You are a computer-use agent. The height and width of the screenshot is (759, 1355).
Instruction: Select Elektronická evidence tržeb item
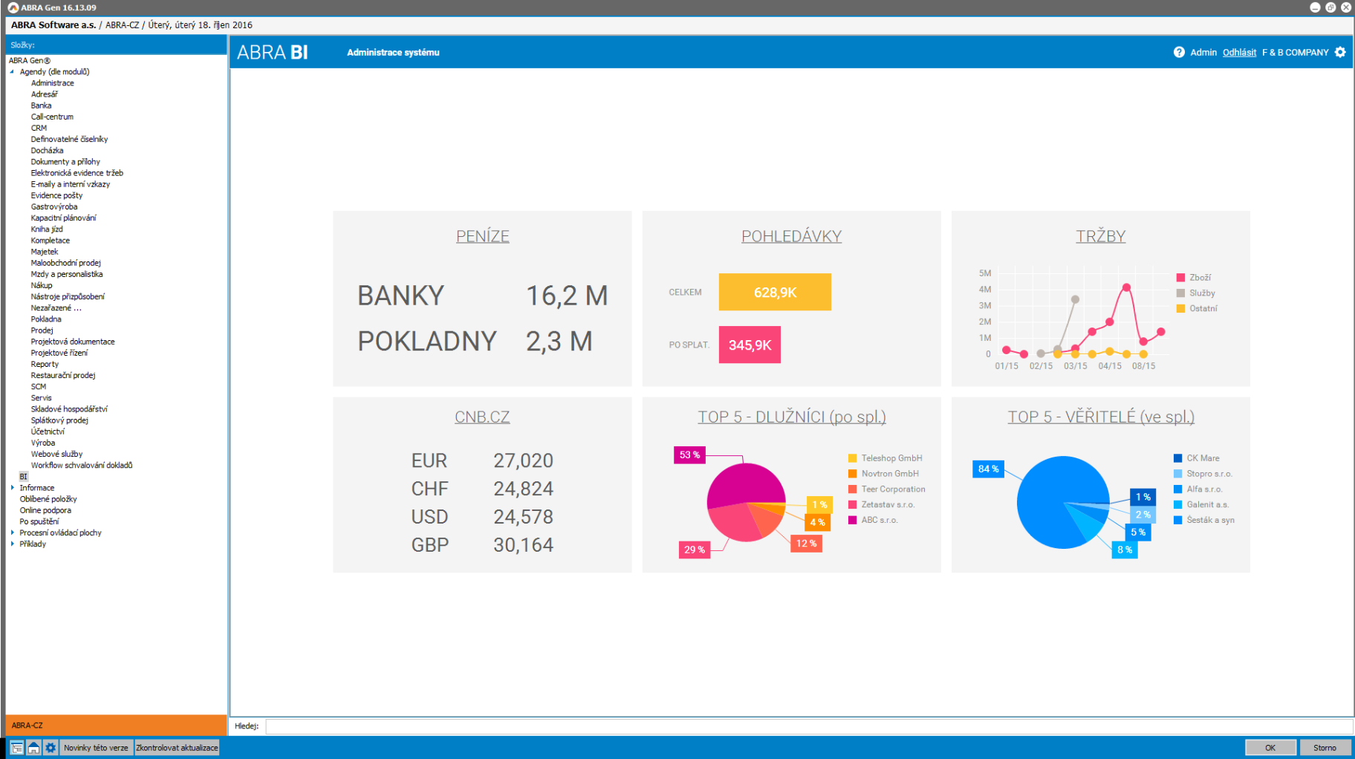click(77, 173)
